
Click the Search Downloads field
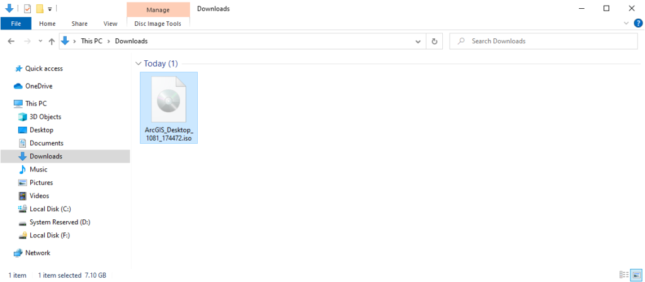click(544, 41)
